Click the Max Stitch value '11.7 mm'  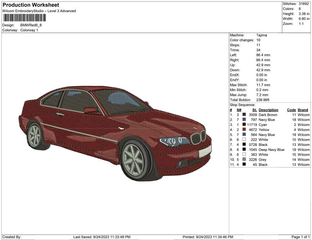263,85
